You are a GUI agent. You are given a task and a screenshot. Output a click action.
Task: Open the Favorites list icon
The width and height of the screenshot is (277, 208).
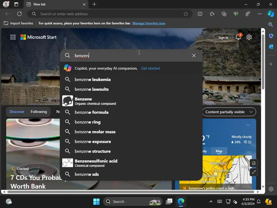click(212, 14)
